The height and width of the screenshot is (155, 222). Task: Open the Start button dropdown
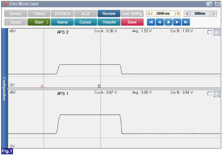point(39,22)
